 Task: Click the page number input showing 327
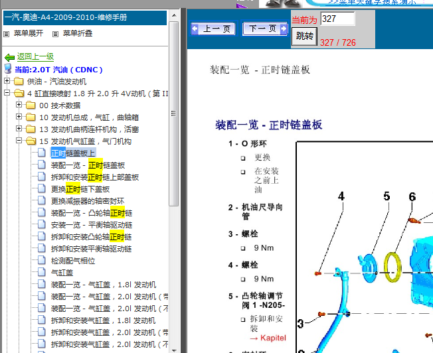337,19
